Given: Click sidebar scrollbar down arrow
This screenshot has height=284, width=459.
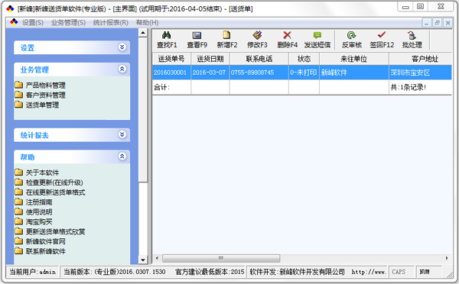Looking at the screenshot, I should point(143,260).
